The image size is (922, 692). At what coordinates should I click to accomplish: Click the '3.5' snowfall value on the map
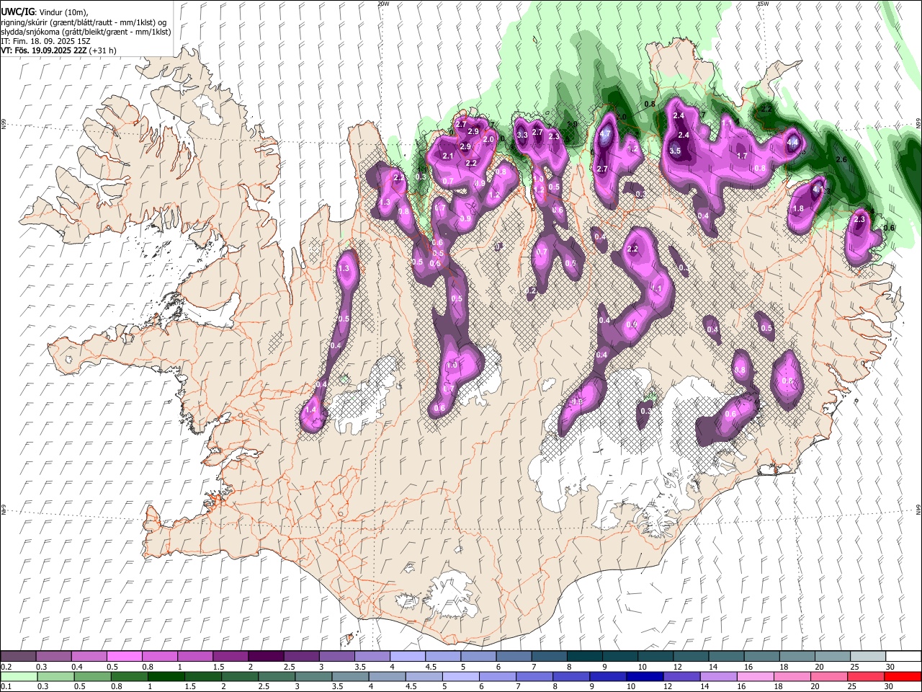tap(675, 151)
